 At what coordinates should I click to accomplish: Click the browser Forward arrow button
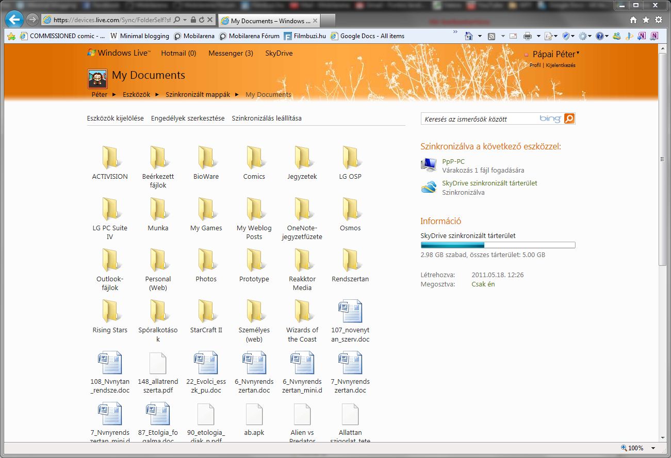pyautogui.click(x=32, y=20)
